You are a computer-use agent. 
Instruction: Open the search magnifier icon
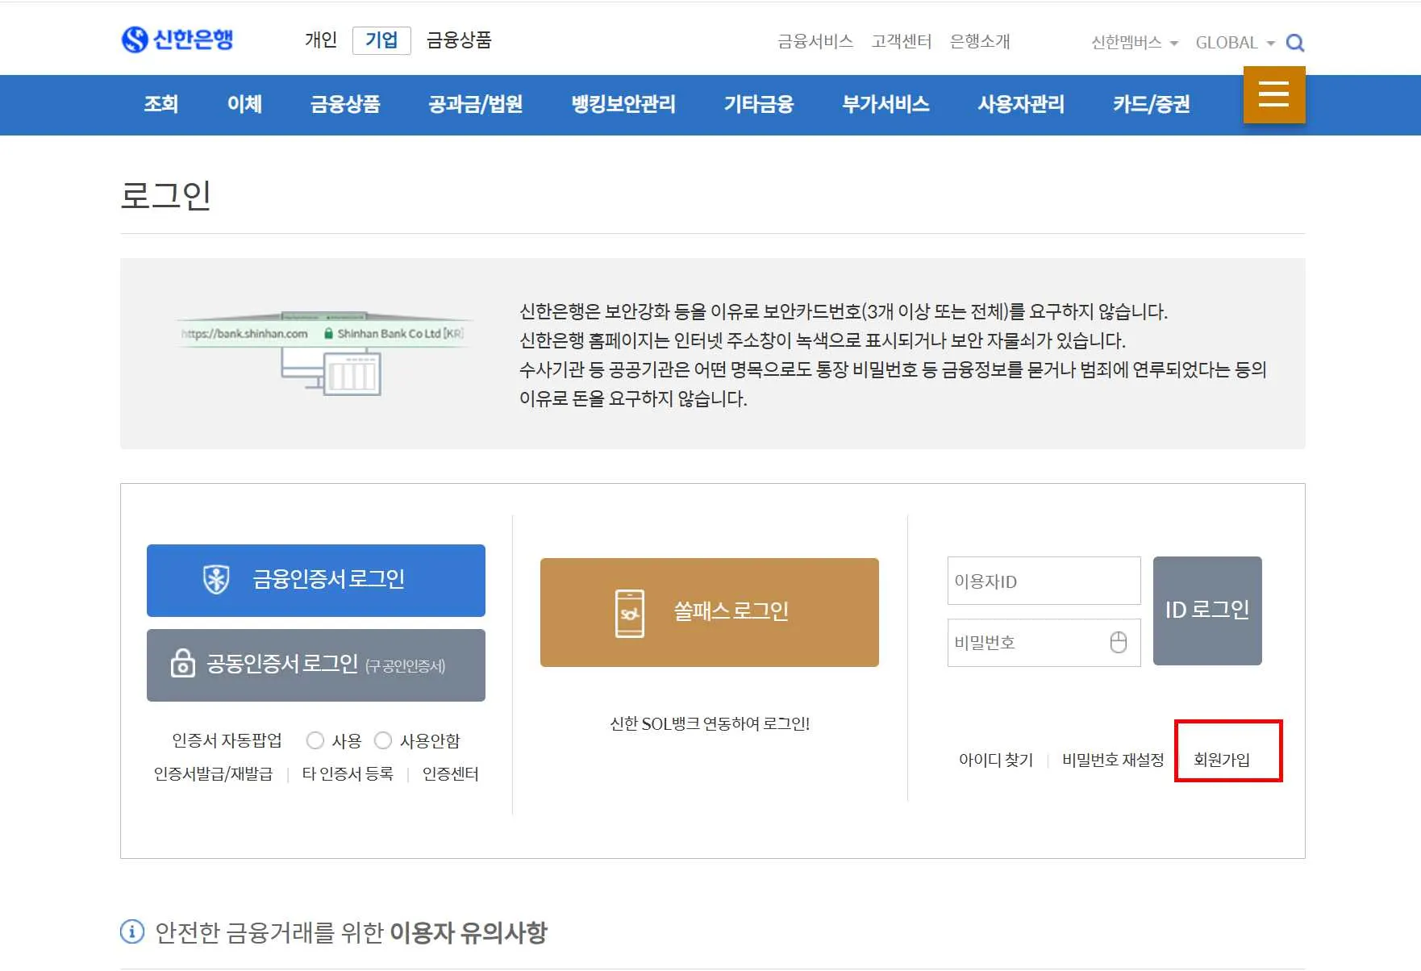1294,43
